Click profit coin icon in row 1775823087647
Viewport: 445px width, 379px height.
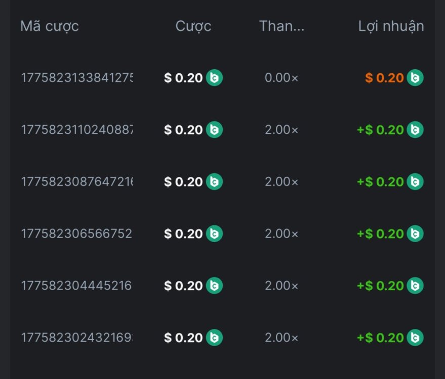pos(415,181)
